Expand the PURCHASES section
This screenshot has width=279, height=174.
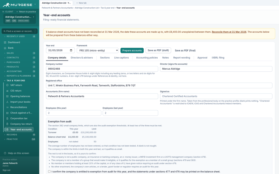[x=20, y=62]
